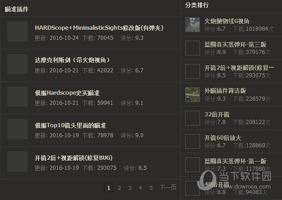This screenshot has height=200, width=282.
Task: Open 开镜60倍放大 ranking entry
Action: 222,137
